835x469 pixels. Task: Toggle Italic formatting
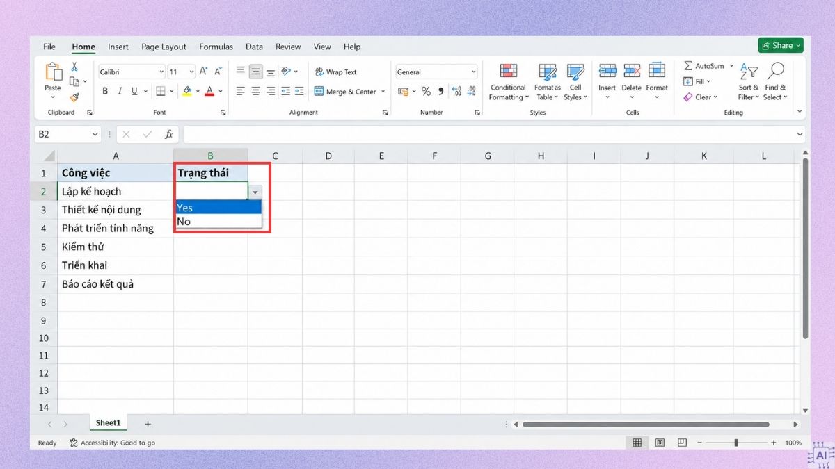[x=120, y=91]
